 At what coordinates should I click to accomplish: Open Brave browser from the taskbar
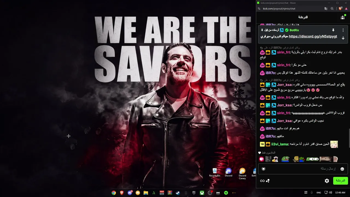coord(122,193)
